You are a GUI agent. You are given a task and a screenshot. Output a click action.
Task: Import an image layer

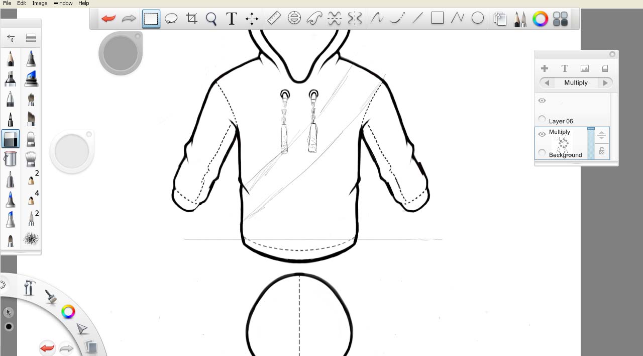click(x=585, y=68)
